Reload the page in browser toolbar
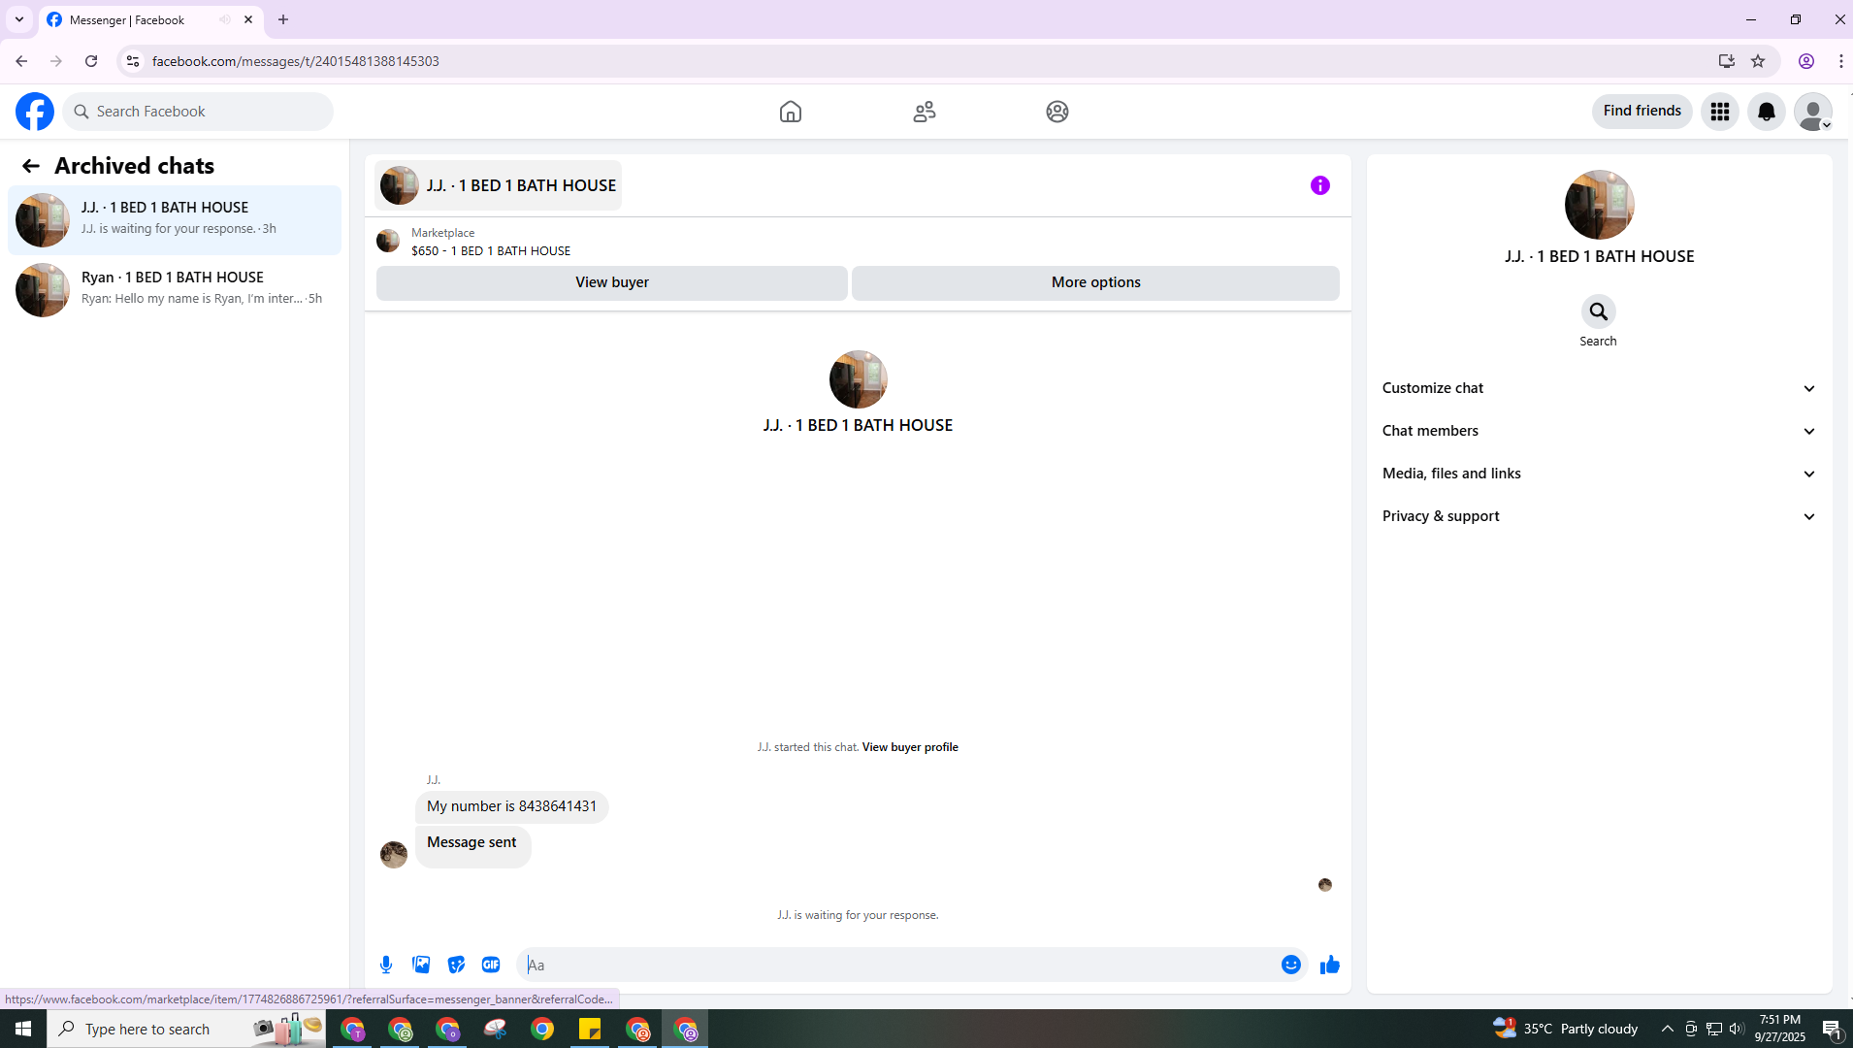1853x1048 pixels. point(91,61)
